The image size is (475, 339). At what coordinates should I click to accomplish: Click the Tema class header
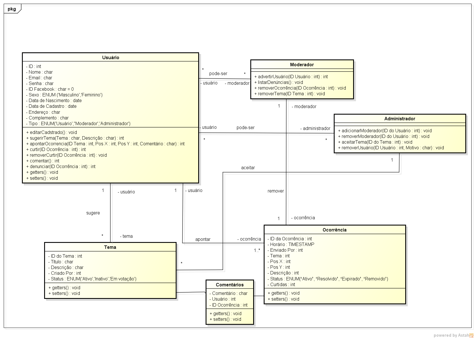coord(110,247)
